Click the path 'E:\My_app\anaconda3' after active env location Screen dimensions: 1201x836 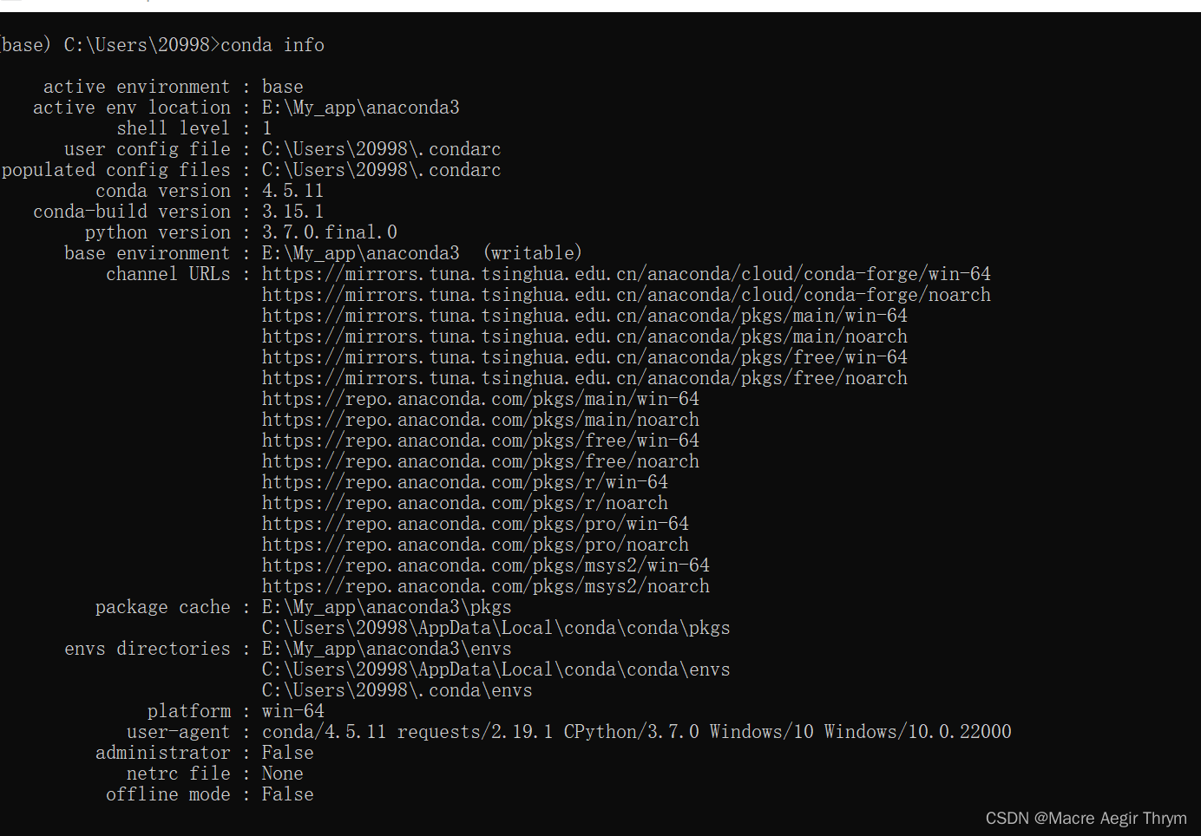click(x=361, y=108)
